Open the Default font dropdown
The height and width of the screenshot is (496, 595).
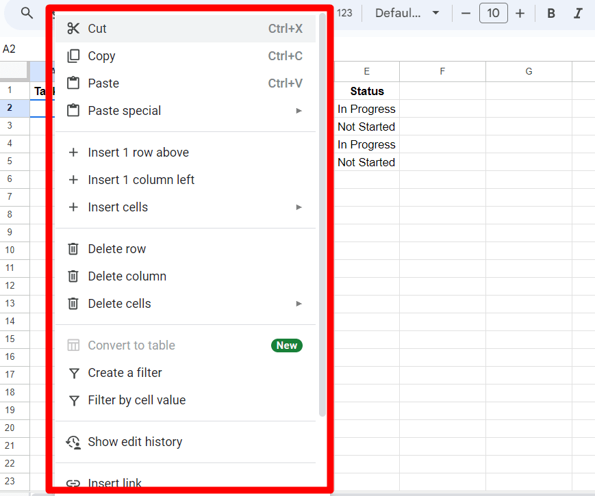[407, 12]
